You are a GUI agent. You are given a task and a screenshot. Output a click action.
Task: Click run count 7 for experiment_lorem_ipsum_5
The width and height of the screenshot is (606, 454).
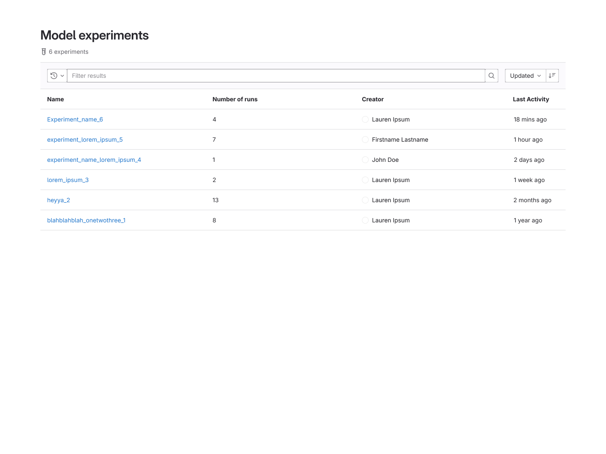click(214, 140)
